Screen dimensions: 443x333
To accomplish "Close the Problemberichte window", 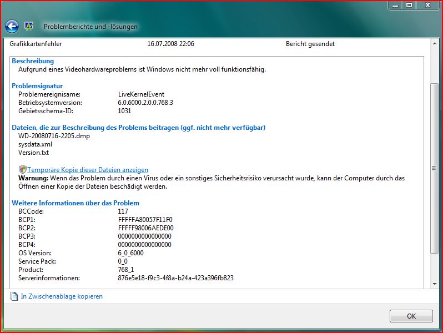I will [428, 6].
